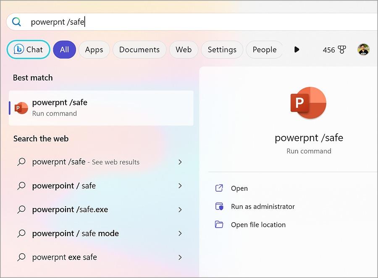Image resolution: width=378 pixels, height=278 pixels.
Task: Switch to the Apps filter
Action: 94,49
